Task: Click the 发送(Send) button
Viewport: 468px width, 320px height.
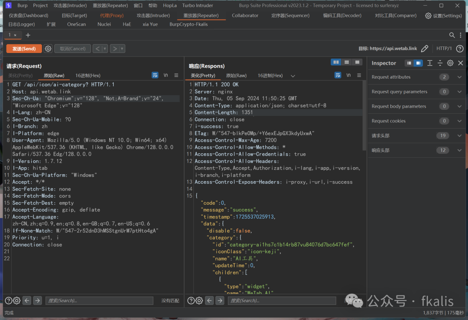Action: pyautogui.click(x=24, y=49)
